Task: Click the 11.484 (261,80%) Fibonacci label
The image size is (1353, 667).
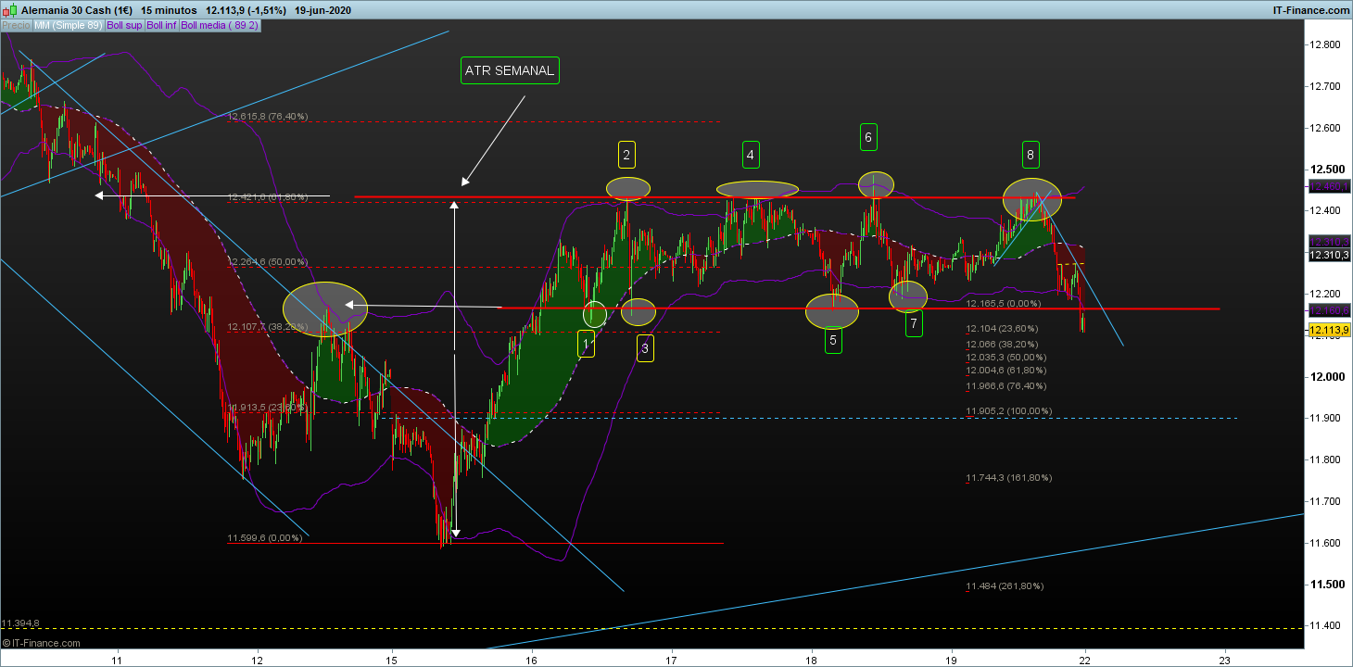Action: pyautogui.click(x=1005, y=586)
